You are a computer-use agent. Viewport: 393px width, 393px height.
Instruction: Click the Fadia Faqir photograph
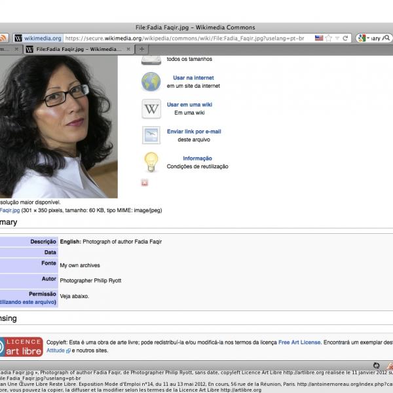59,127
